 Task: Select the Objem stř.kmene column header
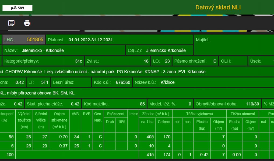coord(59,120)
